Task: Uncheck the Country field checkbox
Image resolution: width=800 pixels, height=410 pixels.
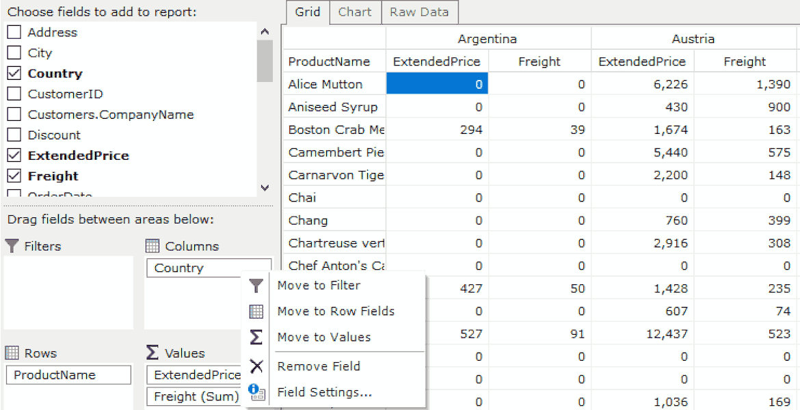Action: [14, 73]
